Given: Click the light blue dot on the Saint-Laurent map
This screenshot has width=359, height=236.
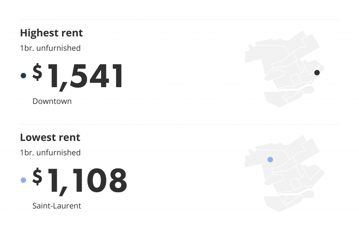Looking at the screenshot, I should click(270, 160).
